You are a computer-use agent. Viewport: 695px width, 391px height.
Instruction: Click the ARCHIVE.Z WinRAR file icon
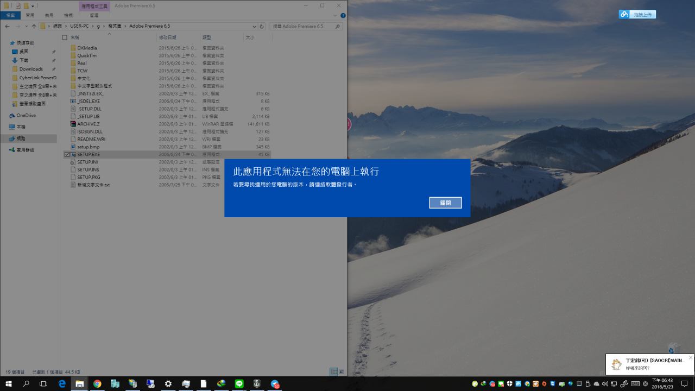click(73, 124)
